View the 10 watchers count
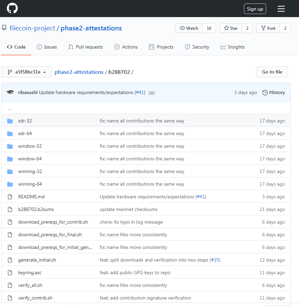Viewport: 299px width, 306px height. (x=209, y=28)
